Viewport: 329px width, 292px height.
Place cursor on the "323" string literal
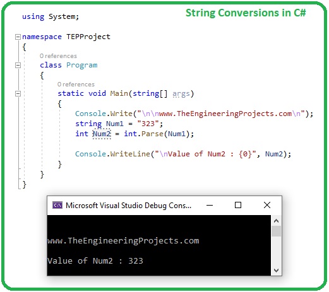(x=148, y=124)
